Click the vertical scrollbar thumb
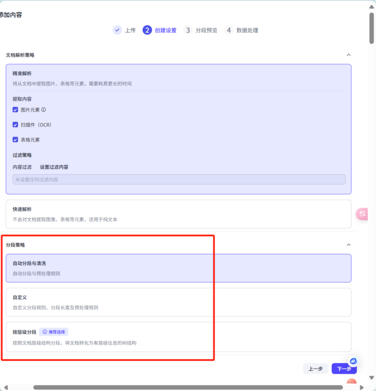Screen dimensions: 376x391 click(371, 28)
